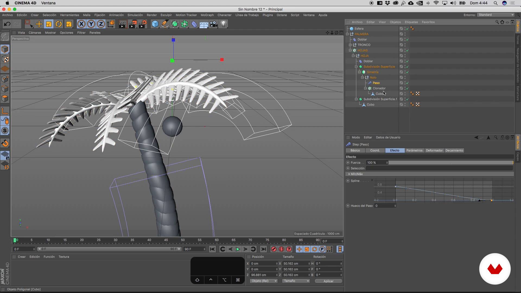521x293 pixels.
Task: Collapse the Simetría object
Action: 359,72
